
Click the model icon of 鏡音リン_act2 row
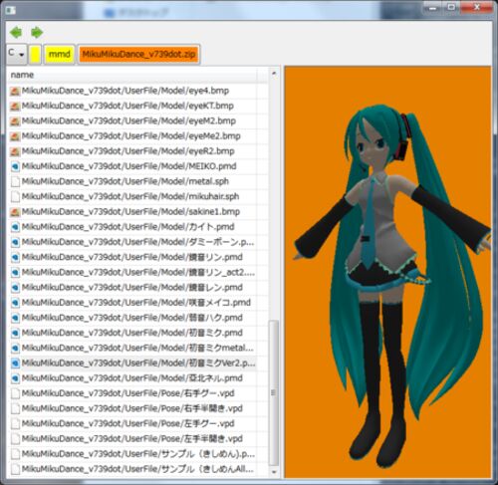[15, 273]
